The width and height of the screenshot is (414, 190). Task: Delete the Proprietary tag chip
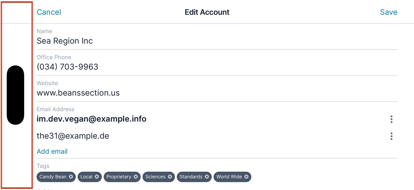(x=136, y=177)
